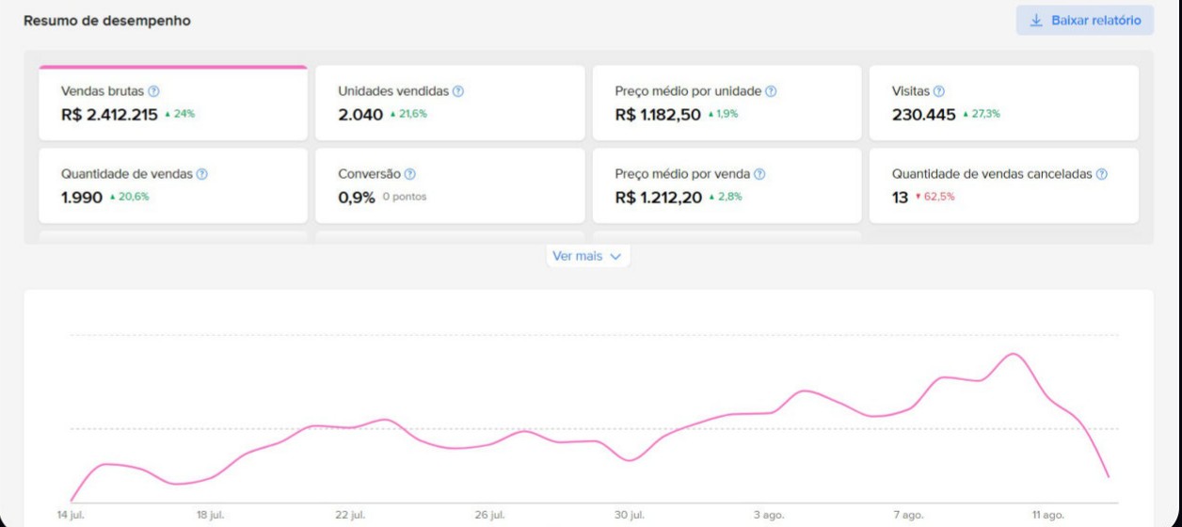1182x527 pixels.
Task: Click help icon next to Vendas brutas
Action: coord(154,91)
